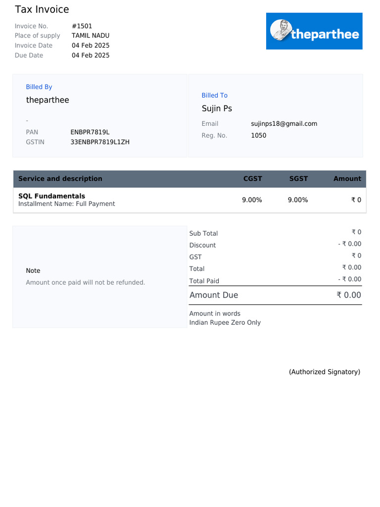Image resolution: width=380 pixels, height=507 pixels.
Task: Select theparthee name under Billed By
Action: point(47,100)
